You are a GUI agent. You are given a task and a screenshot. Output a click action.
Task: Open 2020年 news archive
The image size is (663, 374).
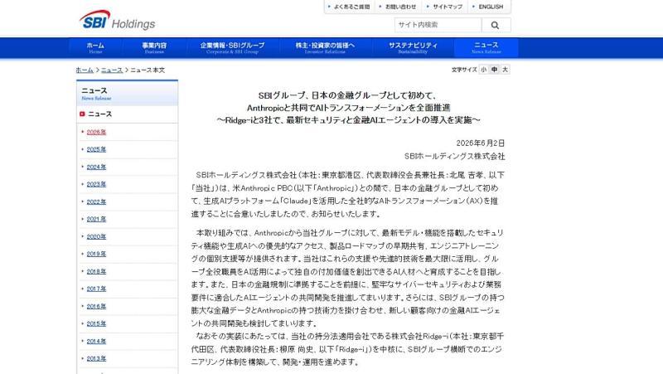pos(96,237)
